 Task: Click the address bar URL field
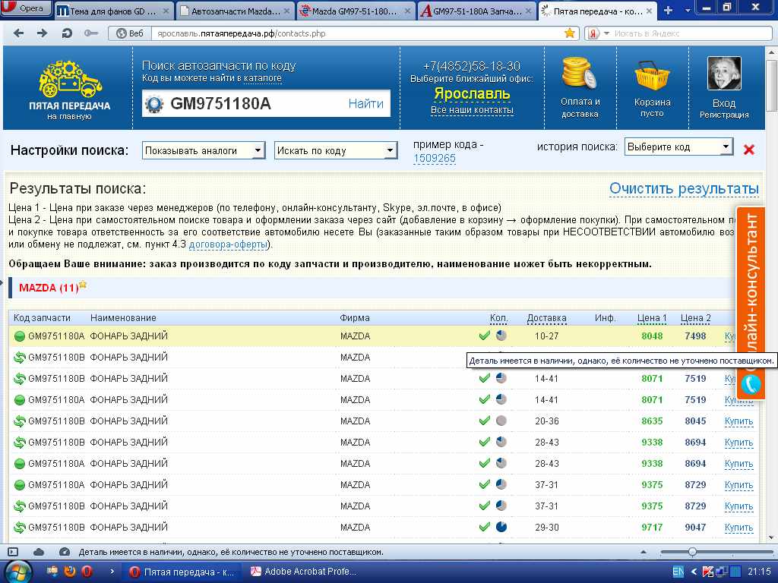pos(357,33)
